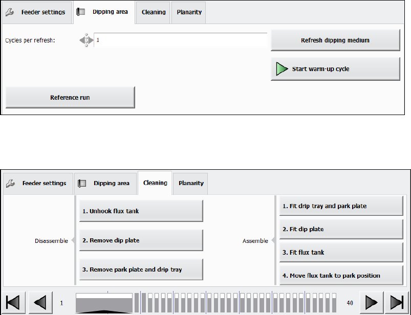Click the Cycles per refresh stepper icon

[x=86, y=40]
